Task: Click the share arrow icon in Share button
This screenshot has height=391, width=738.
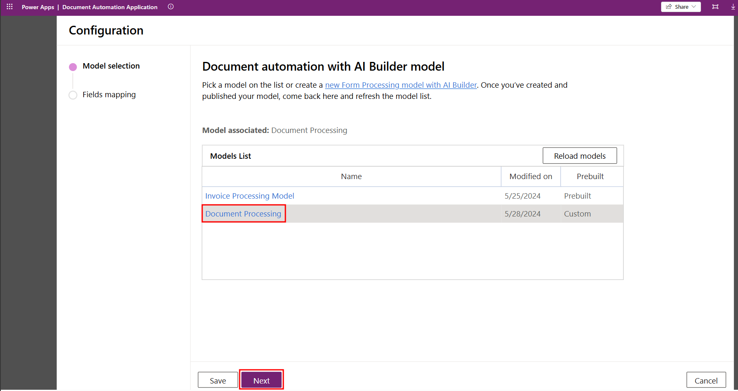Action: (669, 7)
